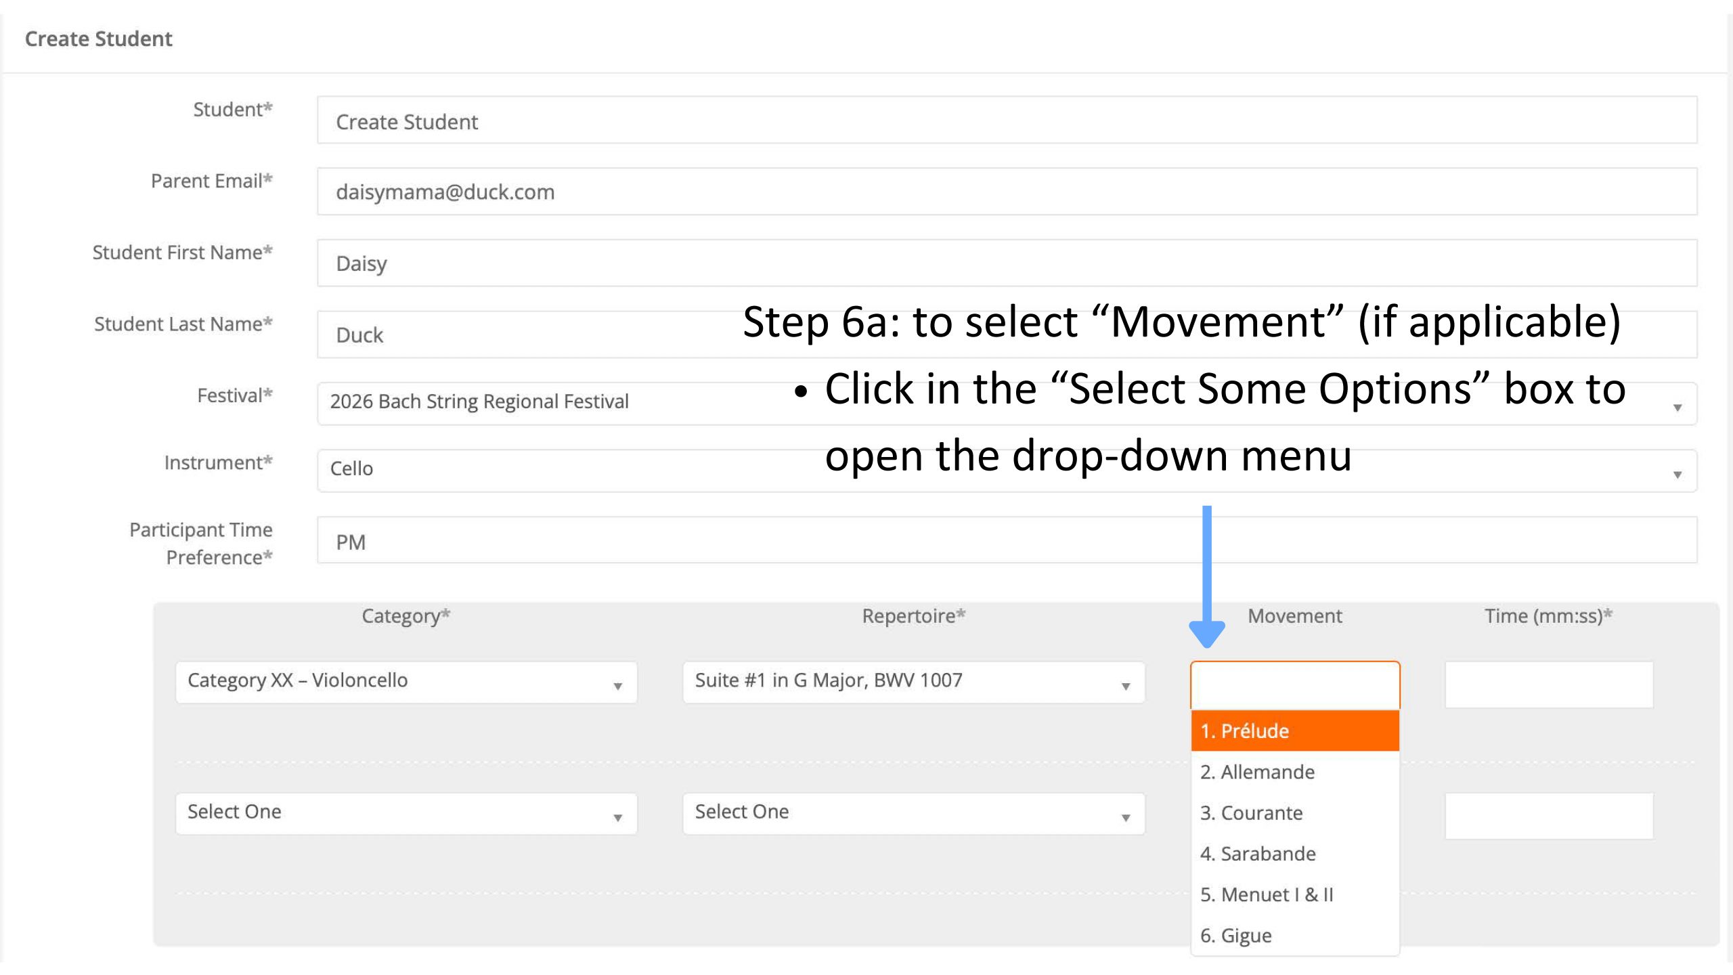Click the Student 'Create Student' field
The image size is (1733, 975).
(1006, 120)
